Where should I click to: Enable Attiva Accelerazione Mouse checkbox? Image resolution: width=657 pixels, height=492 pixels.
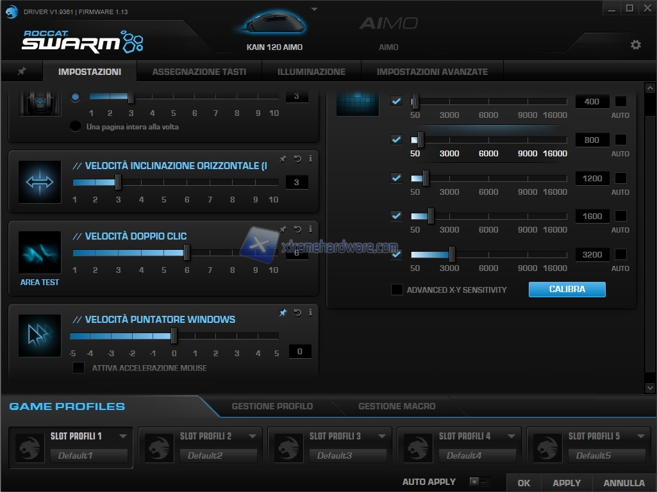tap(78, 368)
